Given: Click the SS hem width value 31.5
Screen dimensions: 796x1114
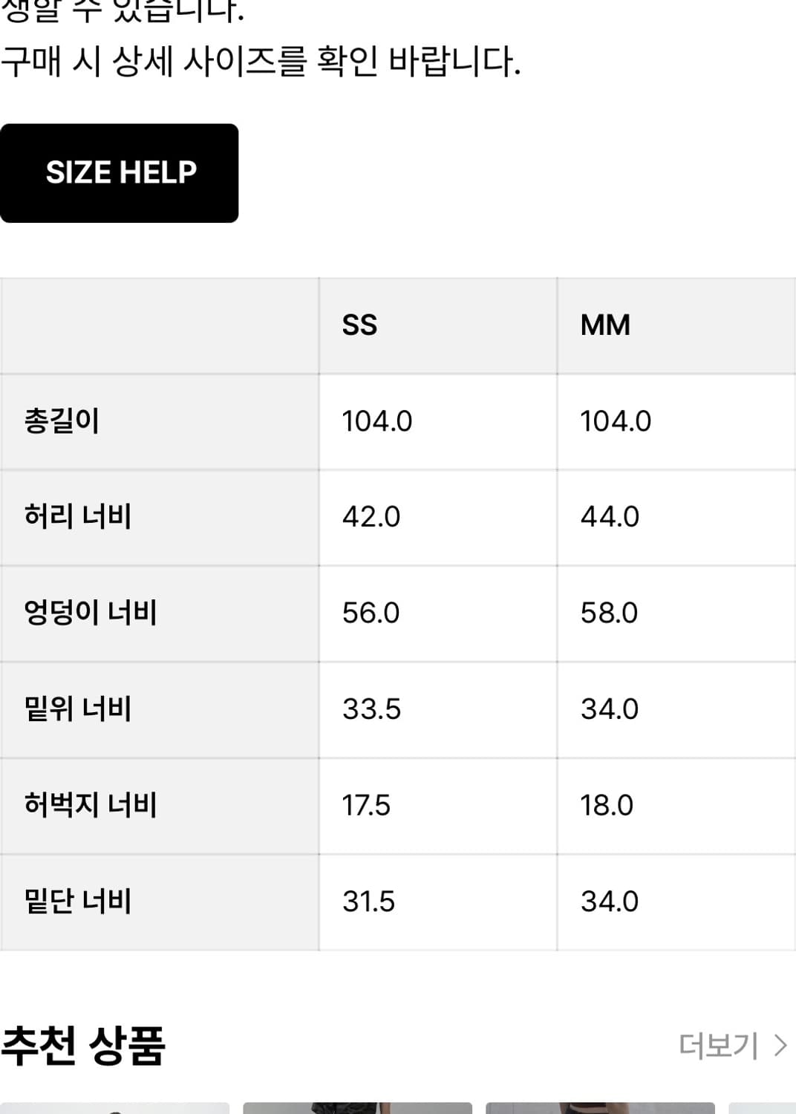Looking at the screenshot, I should 368,902.
